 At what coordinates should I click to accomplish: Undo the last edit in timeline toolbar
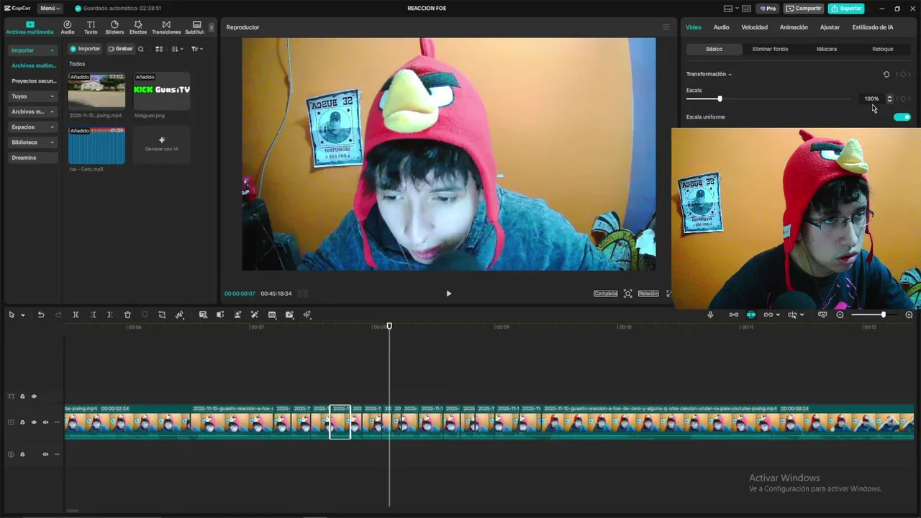(x=41, y=315)
